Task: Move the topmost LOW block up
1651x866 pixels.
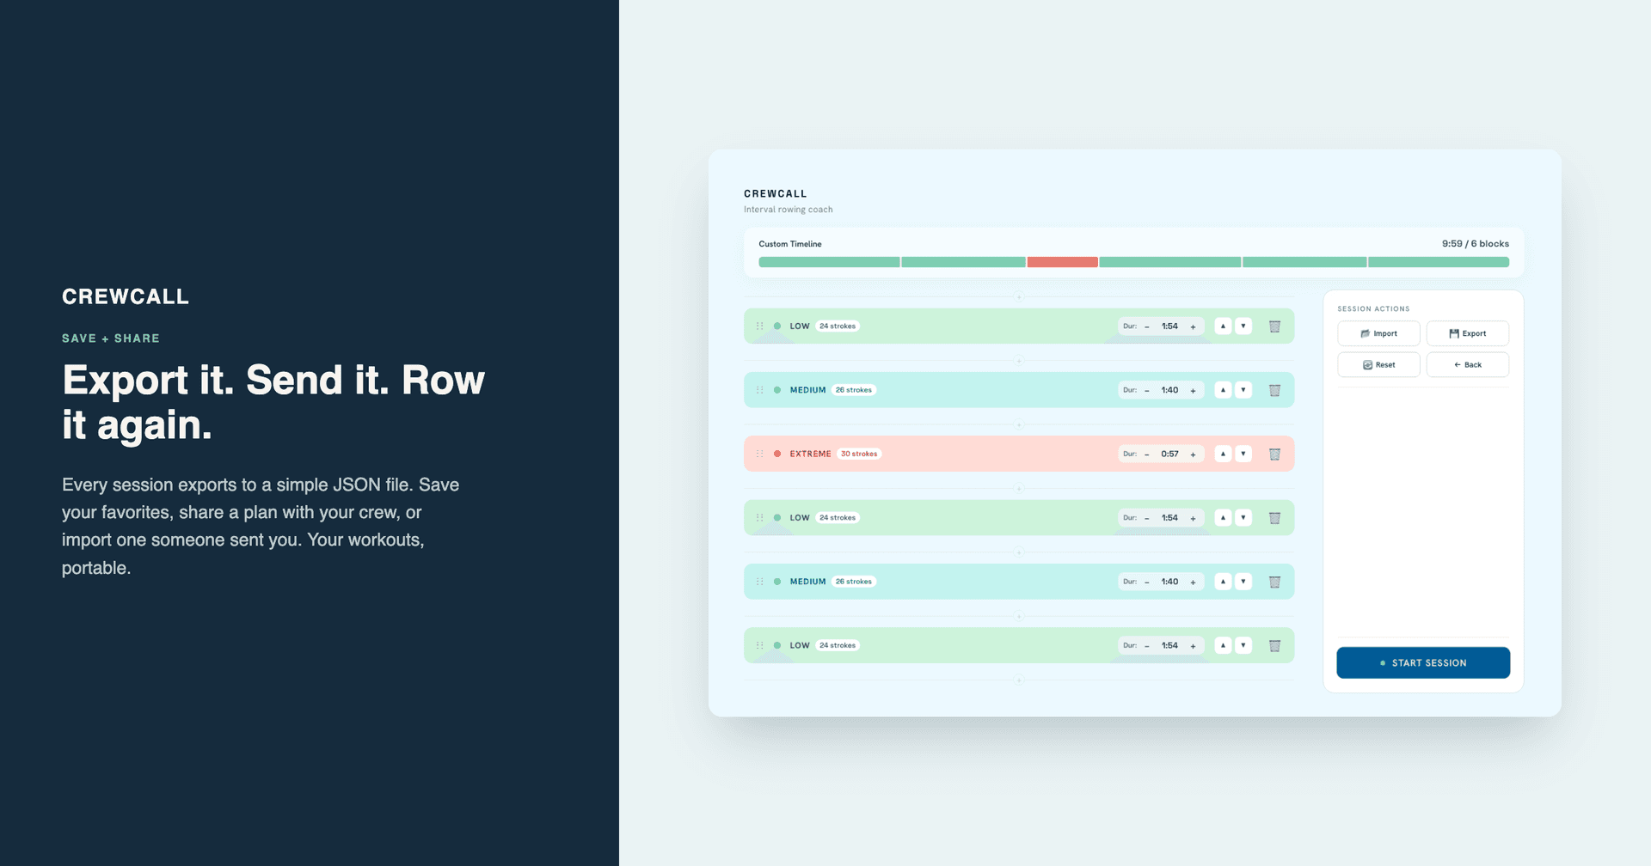Action: [1223, 326]
